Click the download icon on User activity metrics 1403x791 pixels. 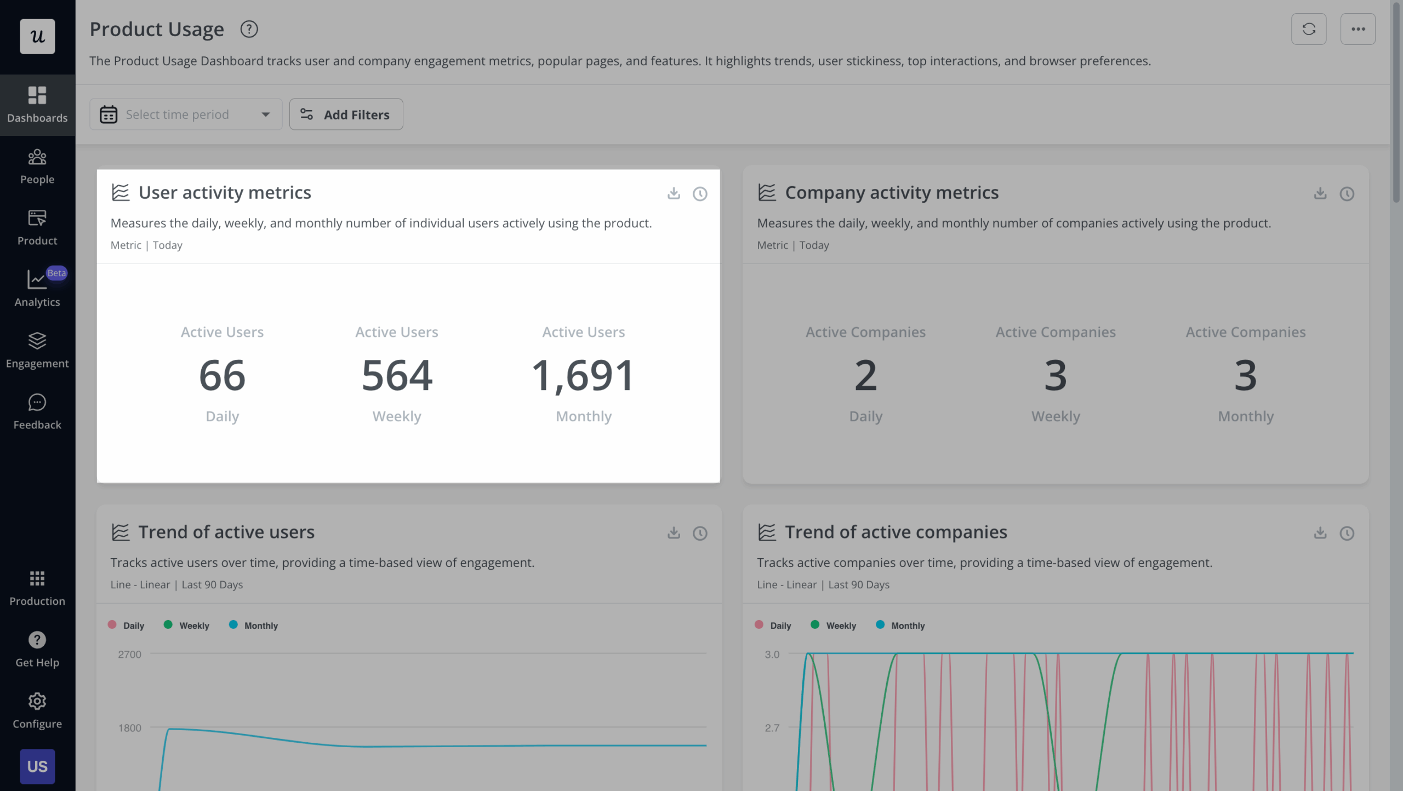click(x=674, y=193)
